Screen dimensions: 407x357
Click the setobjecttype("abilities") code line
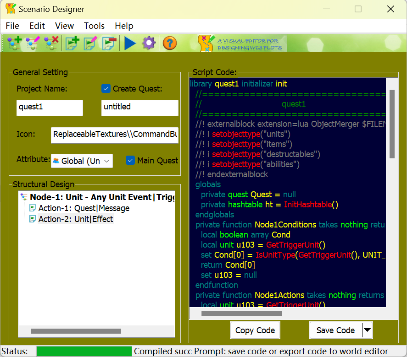point(247,164)
